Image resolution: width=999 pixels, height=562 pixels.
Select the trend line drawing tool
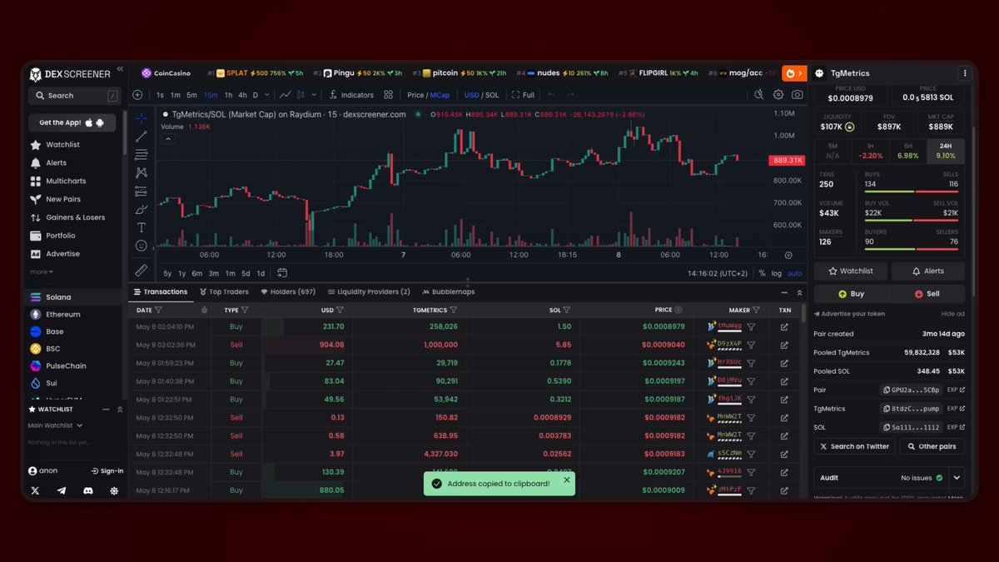coord(142,136)
